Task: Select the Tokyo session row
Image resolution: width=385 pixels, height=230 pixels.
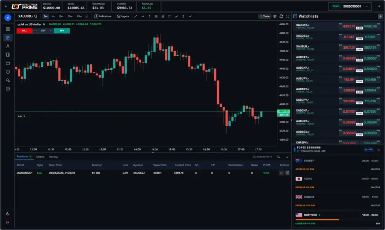Action: [337, 183]
